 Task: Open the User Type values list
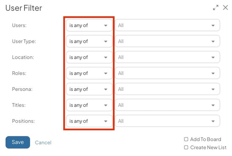click(167, 41)
